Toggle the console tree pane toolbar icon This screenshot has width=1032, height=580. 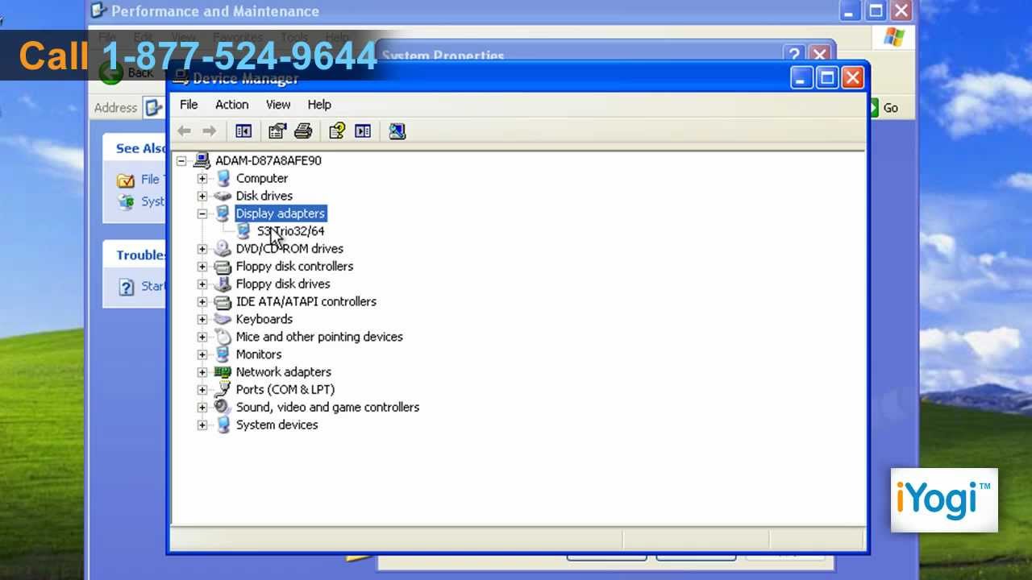[x=243, y=130]
